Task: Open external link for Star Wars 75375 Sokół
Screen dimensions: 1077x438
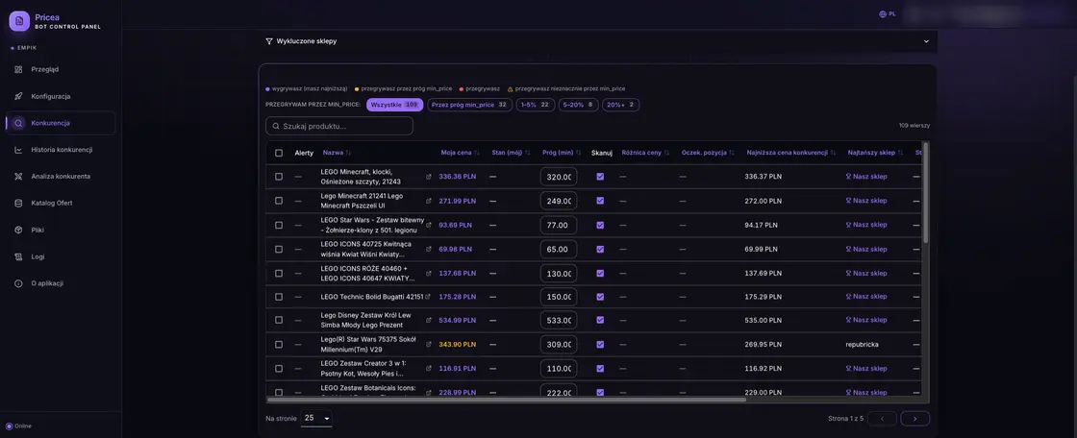Action: [x=429, y=345]
